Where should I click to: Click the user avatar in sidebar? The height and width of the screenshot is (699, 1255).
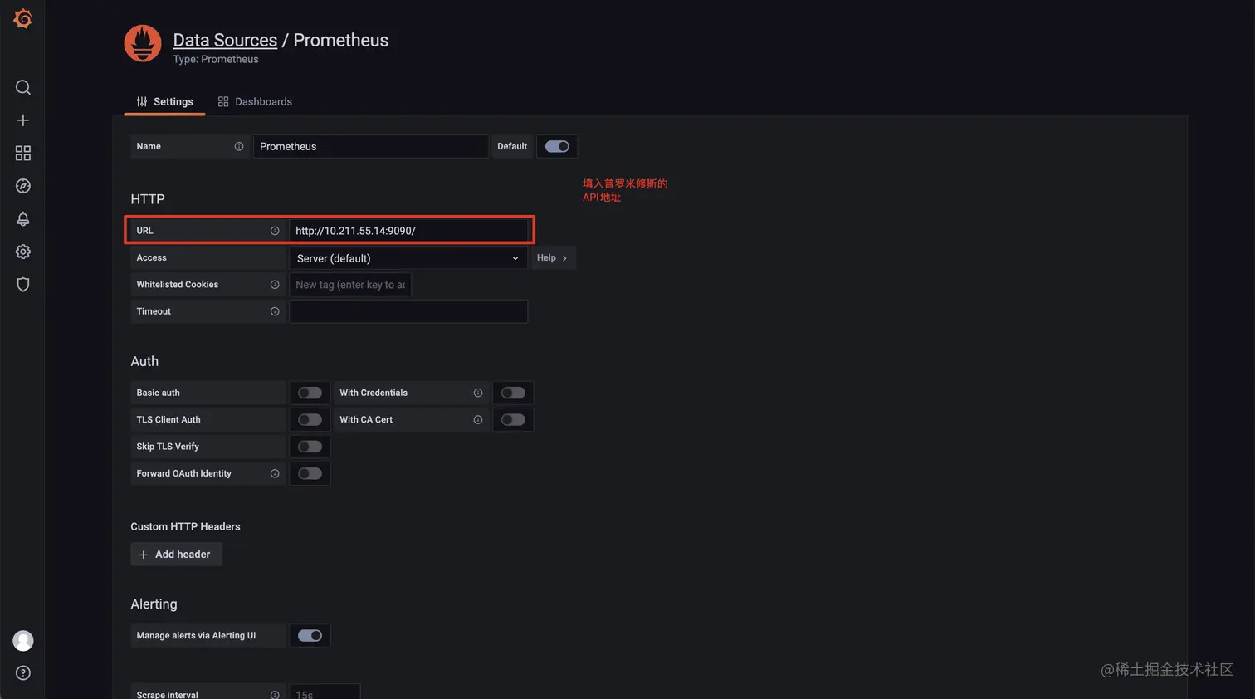click(23, 640)
